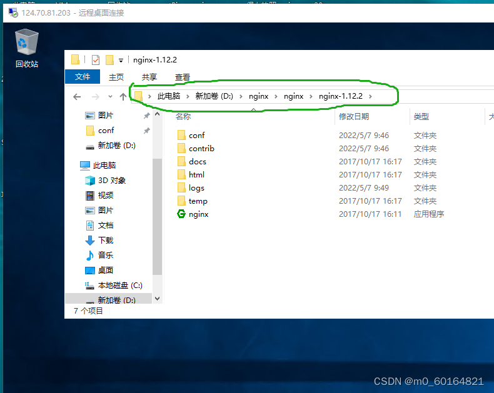Click the navigation pane scroll up arrow
Viewport: 494px width, 393px height.
tap(157, 114)
